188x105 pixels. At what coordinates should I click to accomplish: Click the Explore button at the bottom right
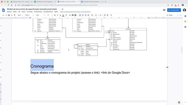179,102
